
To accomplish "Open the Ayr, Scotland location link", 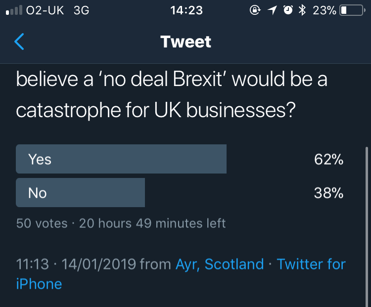I will pyautogui.click(x=220, y=264).
